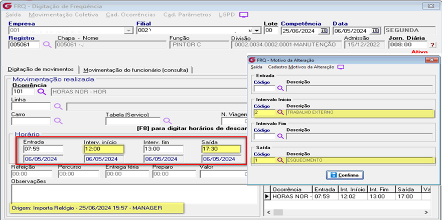442x220 pixels.
Task: Click the grid horizontal scrollbar thumb
Action: 278,212
